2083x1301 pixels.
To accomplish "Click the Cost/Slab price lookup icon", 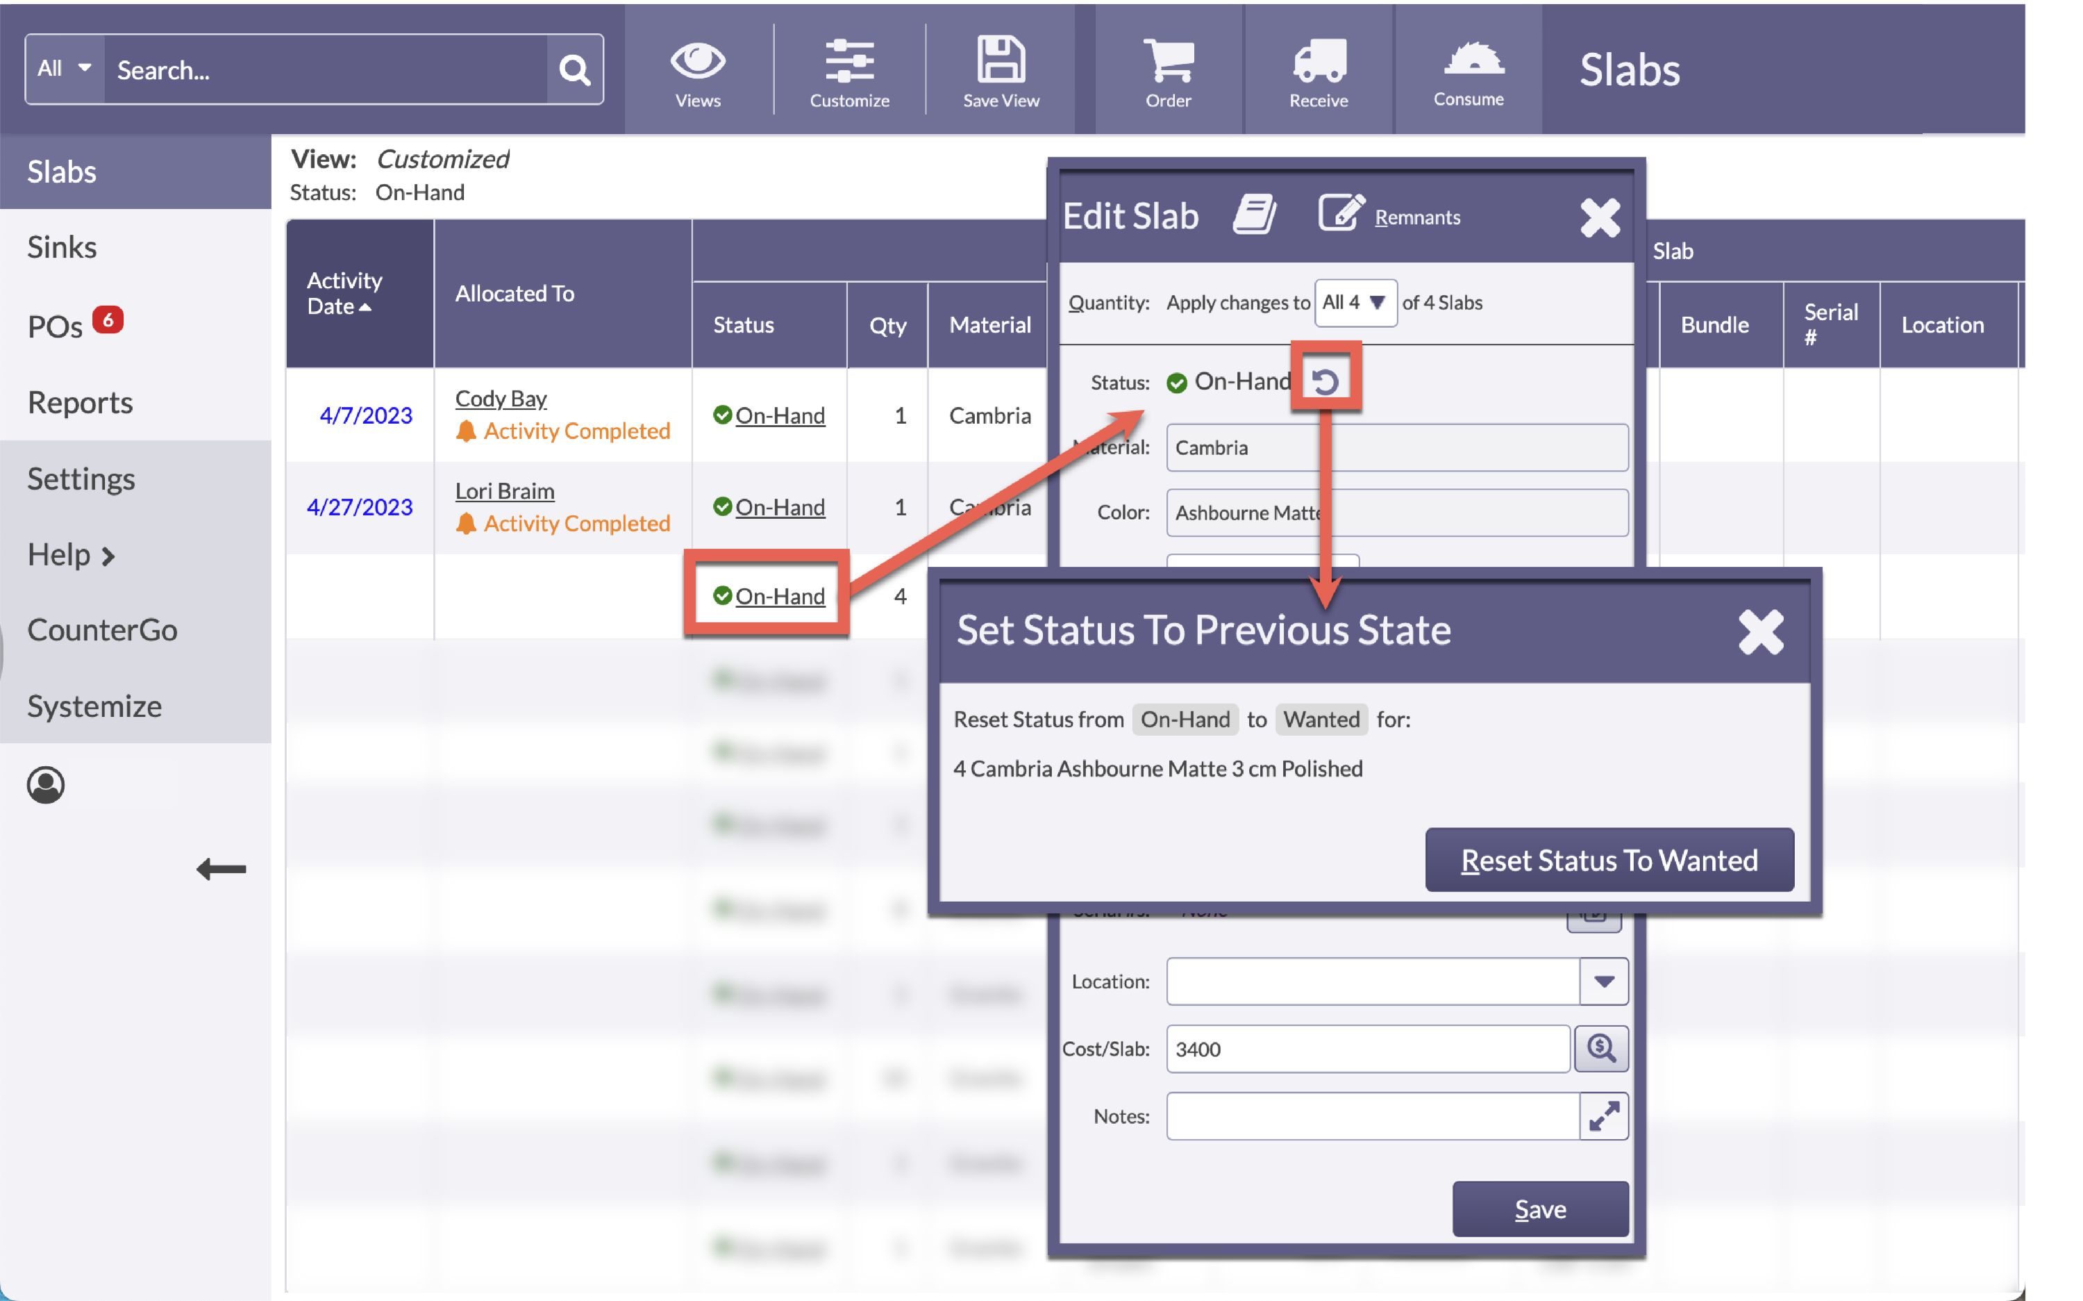I will [x=1600, y=1049].
